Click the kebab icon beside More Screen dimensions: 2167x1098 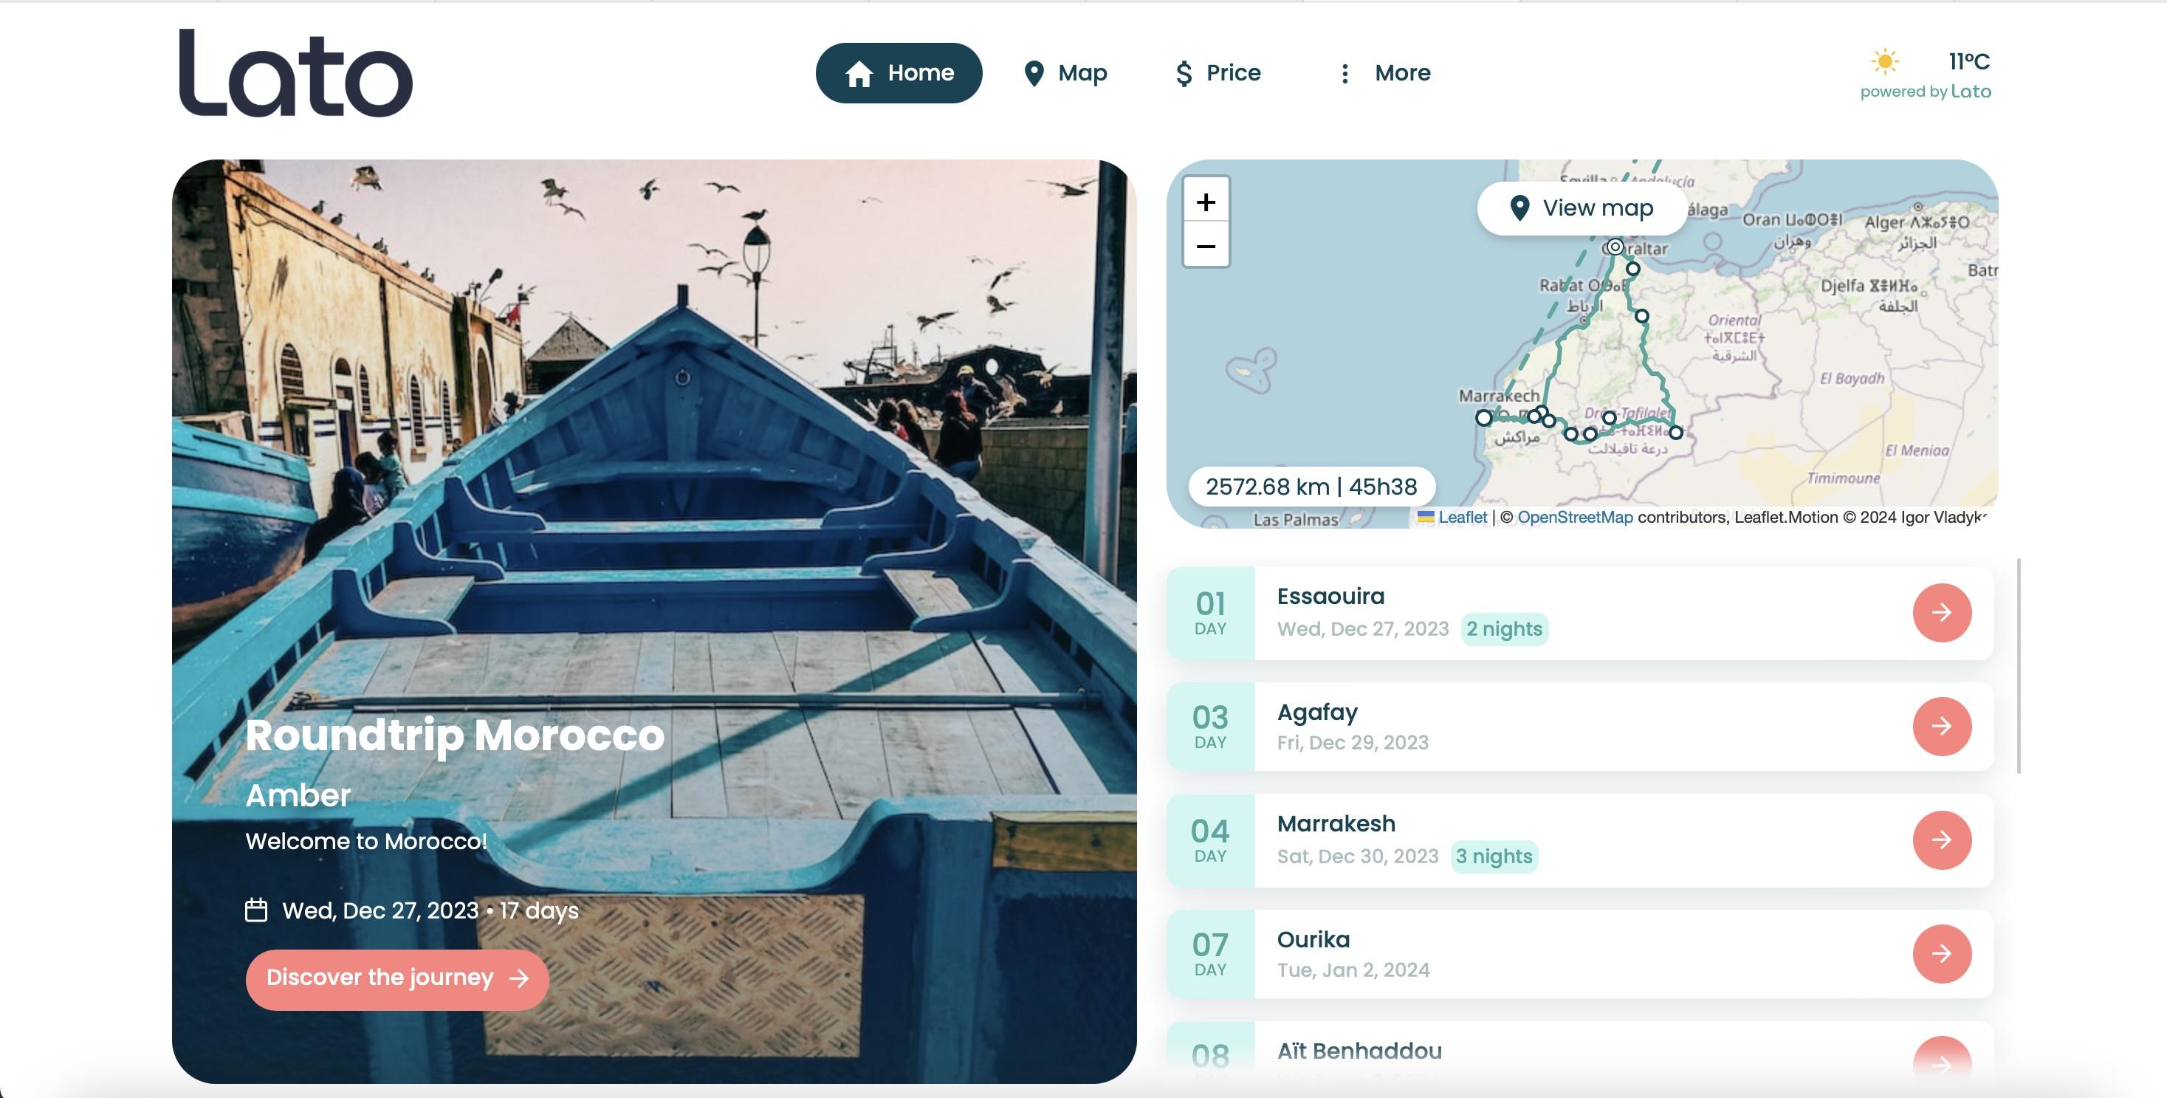coord(1345,73)
